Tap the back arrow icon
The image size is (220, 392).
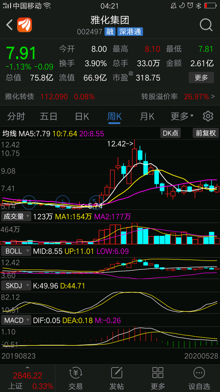pyautogui.click(x=9, y=25)
